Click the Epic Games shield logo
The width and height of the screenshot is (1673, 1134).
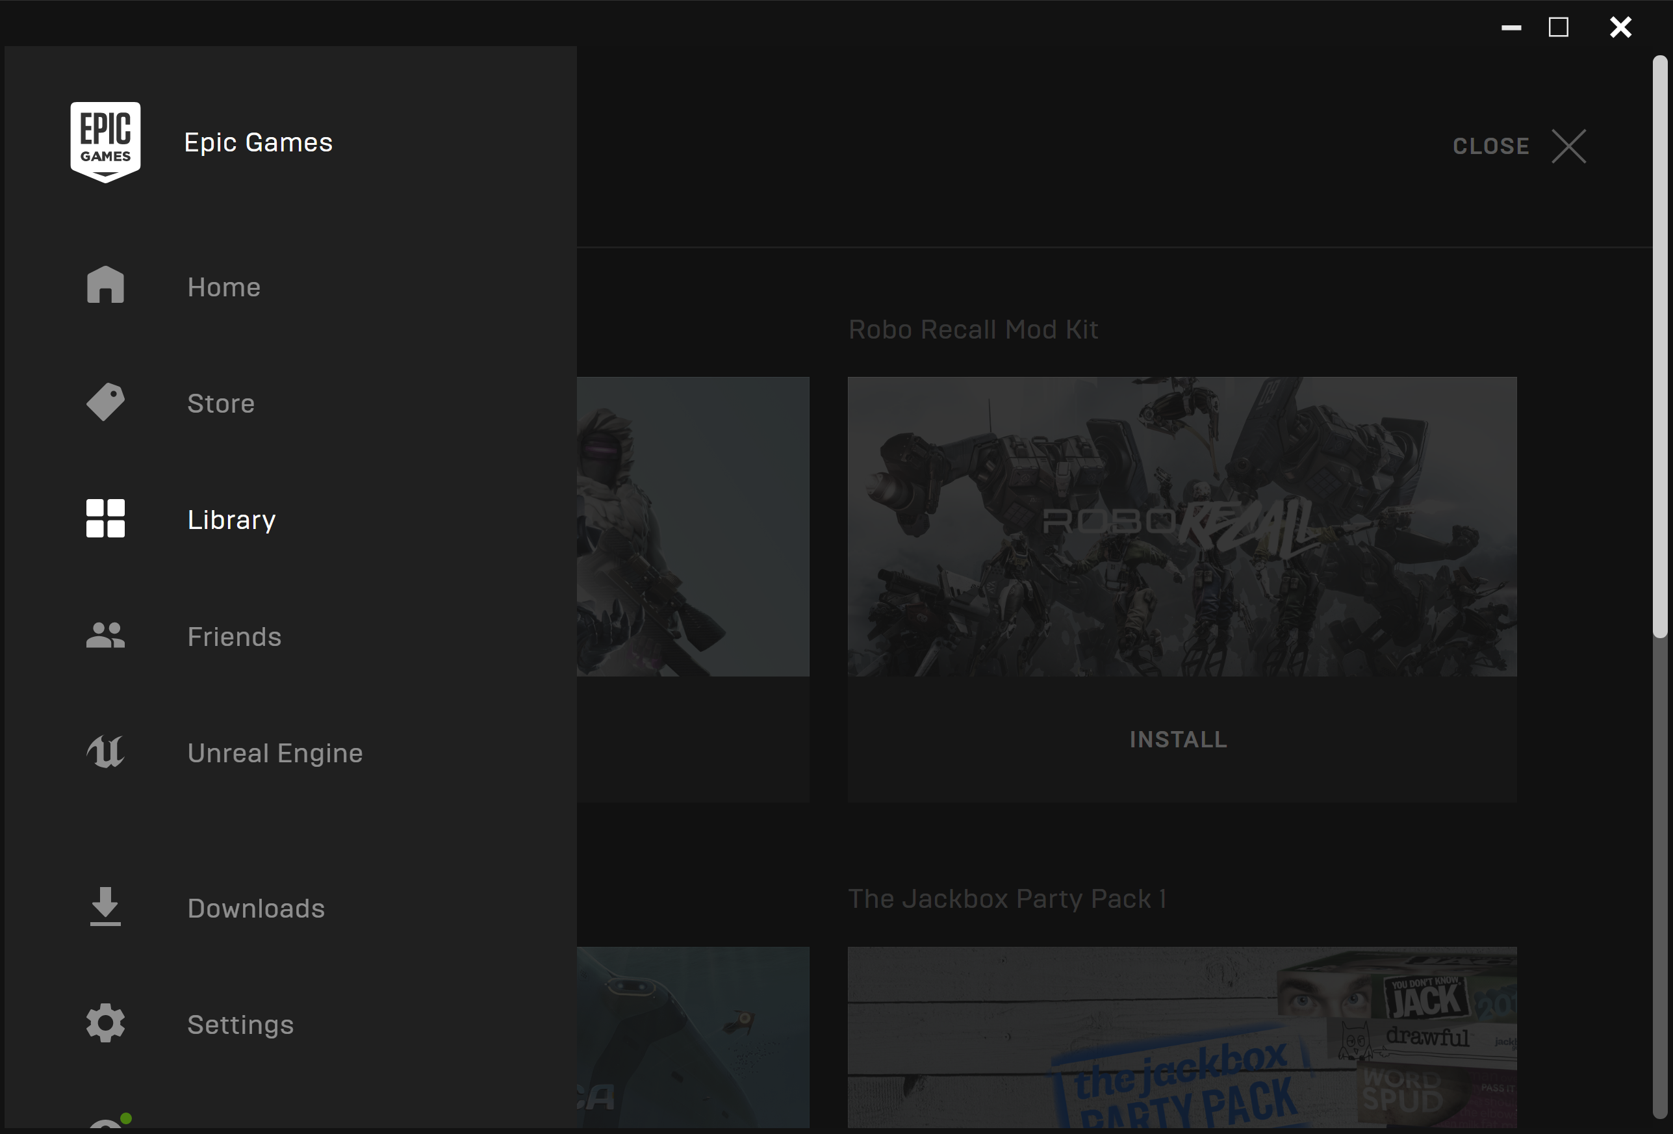pyautogui.click(x=105, y=142)
